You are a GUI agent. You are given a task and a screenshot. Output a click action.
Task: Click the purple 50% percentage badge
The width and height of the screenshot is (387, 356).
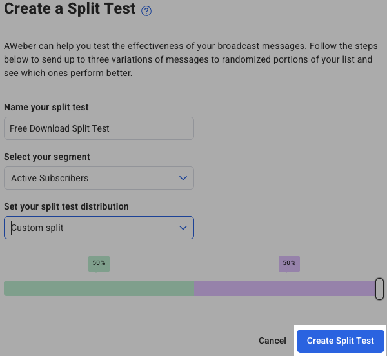289,263
